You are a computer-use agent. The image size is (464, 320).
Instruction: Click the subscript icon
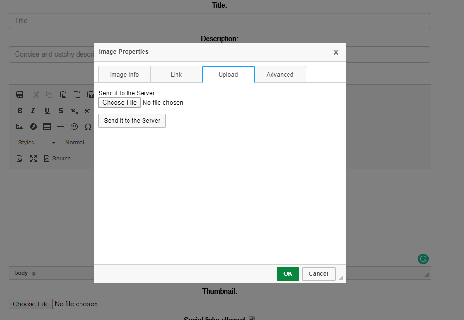click(74, 111)
